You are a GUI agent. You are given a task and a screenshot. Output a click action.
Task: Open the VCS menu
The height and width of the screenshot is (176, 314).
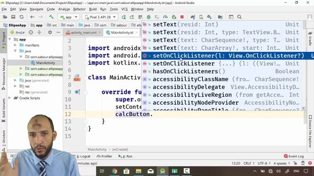(x=124, y=9)
